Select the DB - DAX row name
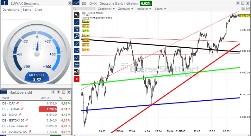This screenshot has width=251, height=136. (x=9, y=103)
